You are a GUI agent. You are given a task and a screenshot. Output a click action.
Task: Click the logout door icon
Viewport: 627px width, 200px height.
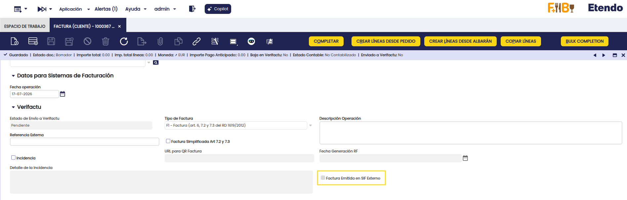tap(192, 9)
